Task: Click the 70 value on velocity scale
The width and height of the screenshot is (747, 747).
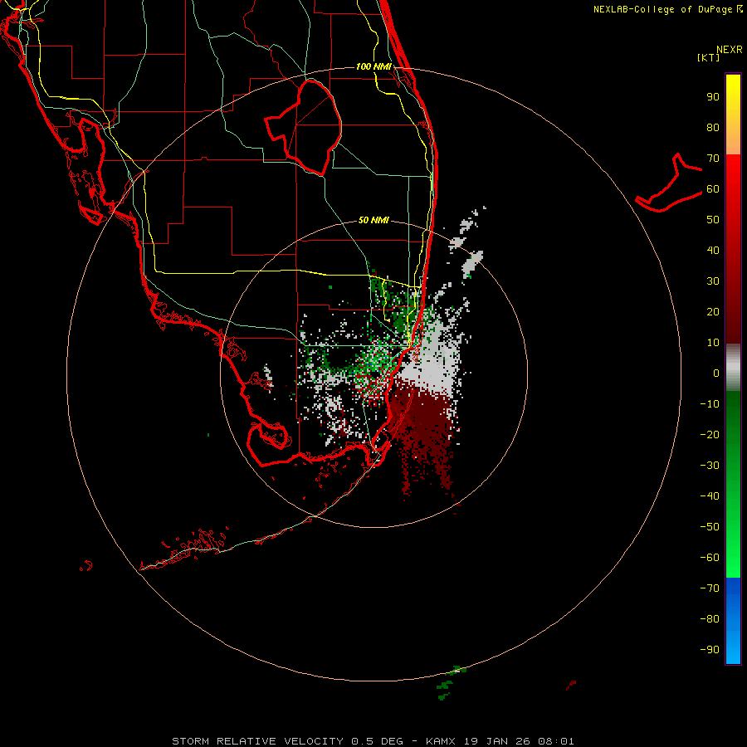Action: coord(713,159)
